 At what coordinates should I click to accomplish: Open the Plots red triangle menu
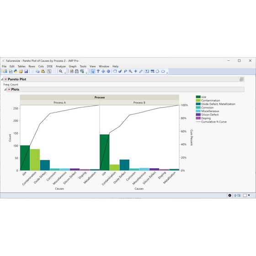coord(9,90)
